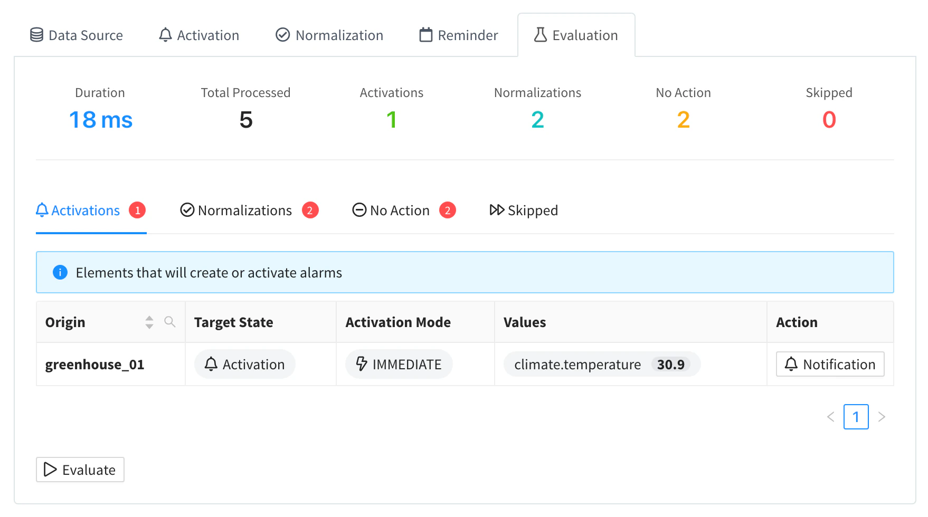
Task: Click the red badge on Normalizations sub-tab
Action: 310,210
